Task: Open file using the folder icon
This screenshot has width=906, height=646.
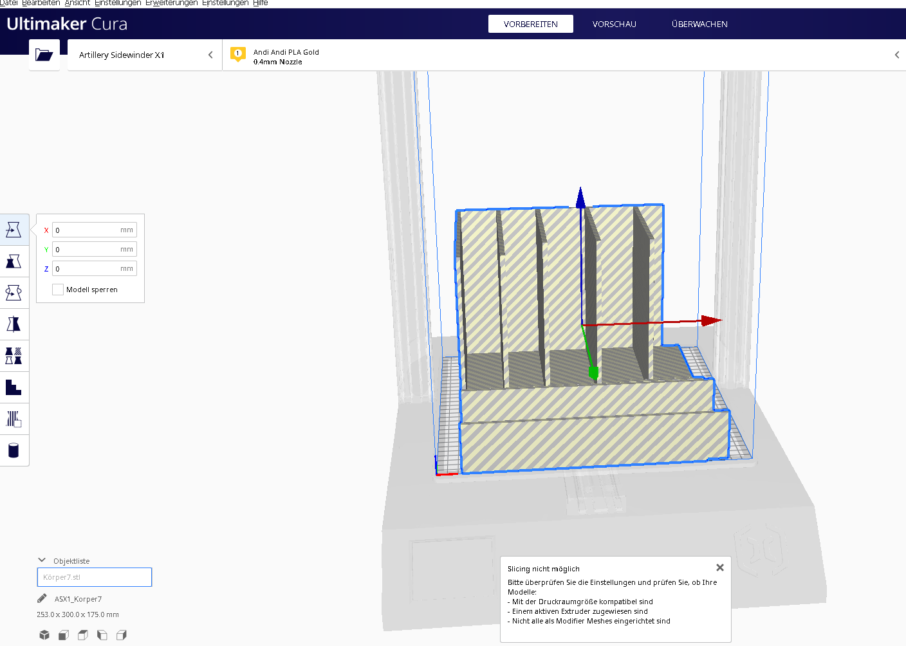Action: tap(44, 55)
